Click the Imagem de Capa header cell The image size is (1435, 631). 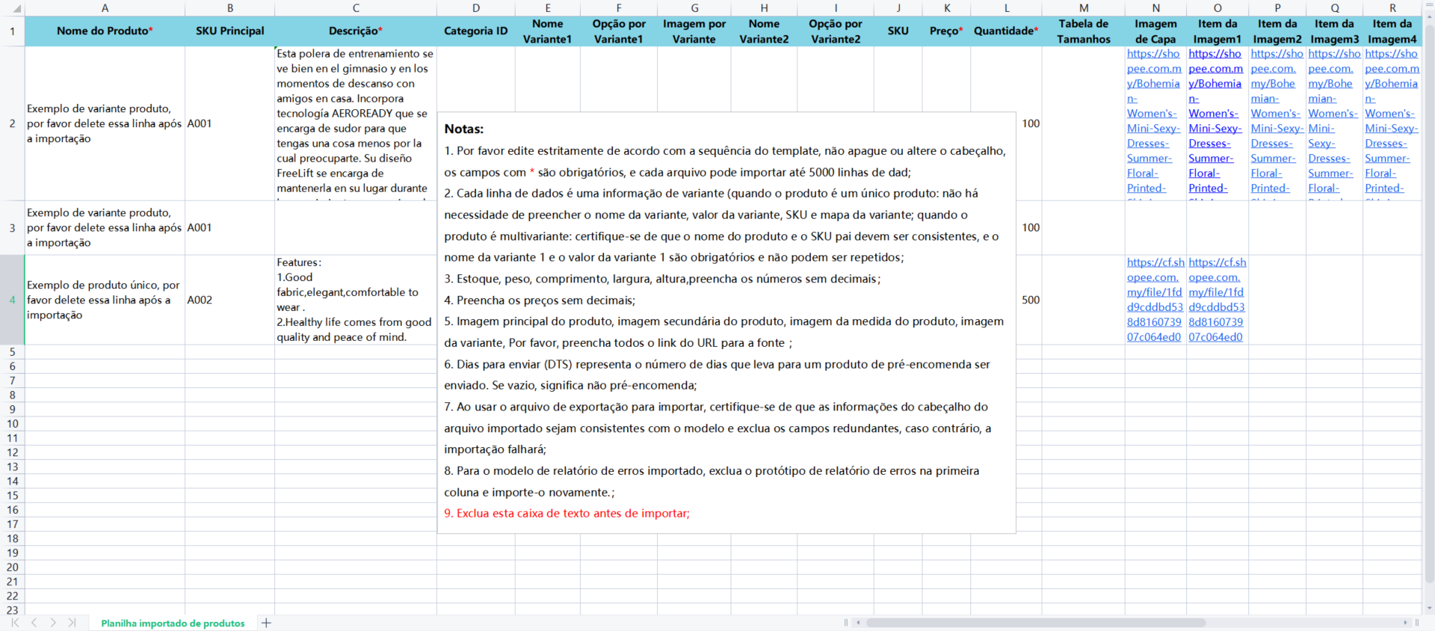click(x=1156, y=31)
